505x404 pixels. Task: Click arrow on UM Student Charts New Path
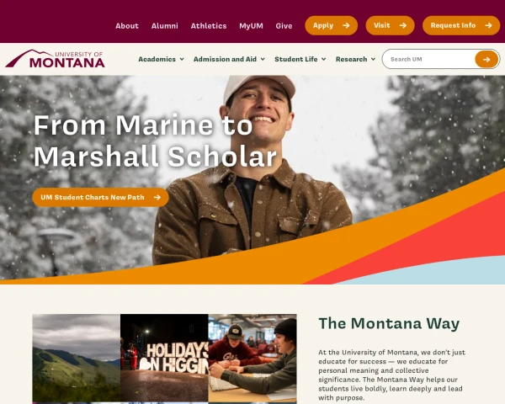pos(157,197)
